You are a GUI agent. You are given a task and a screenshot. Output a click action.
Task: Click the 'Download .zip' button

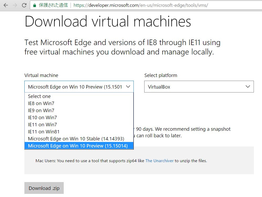44,188
